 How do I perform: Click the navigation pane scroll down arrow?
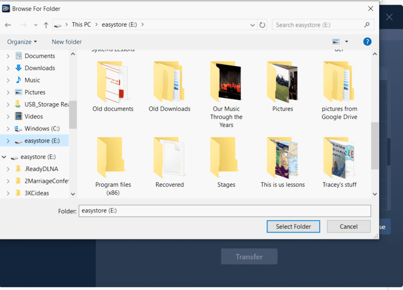[73, 194]
